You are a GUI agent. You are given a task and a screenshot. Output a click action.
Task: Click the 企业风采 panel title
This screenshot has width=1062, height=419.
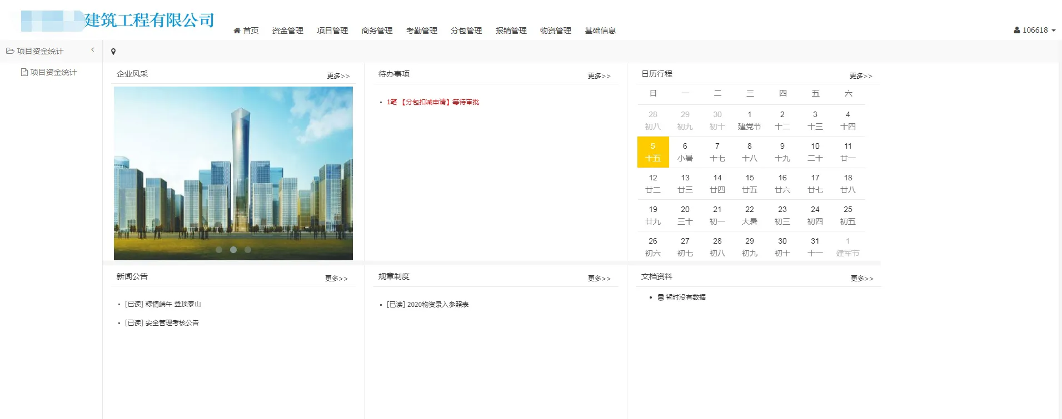pyautogui.click(x=132, y=74)
